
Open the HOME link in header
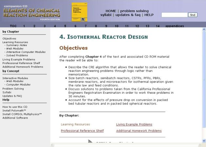click(x=111, y=11)
